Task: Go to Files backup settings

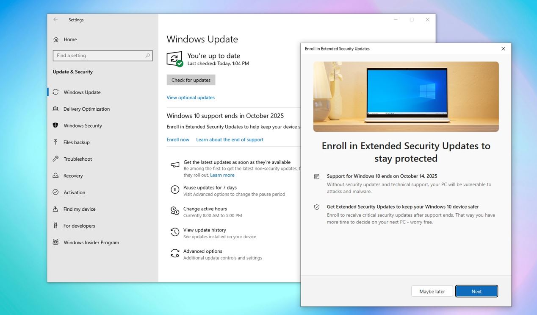Action: [x=76, y=142]
